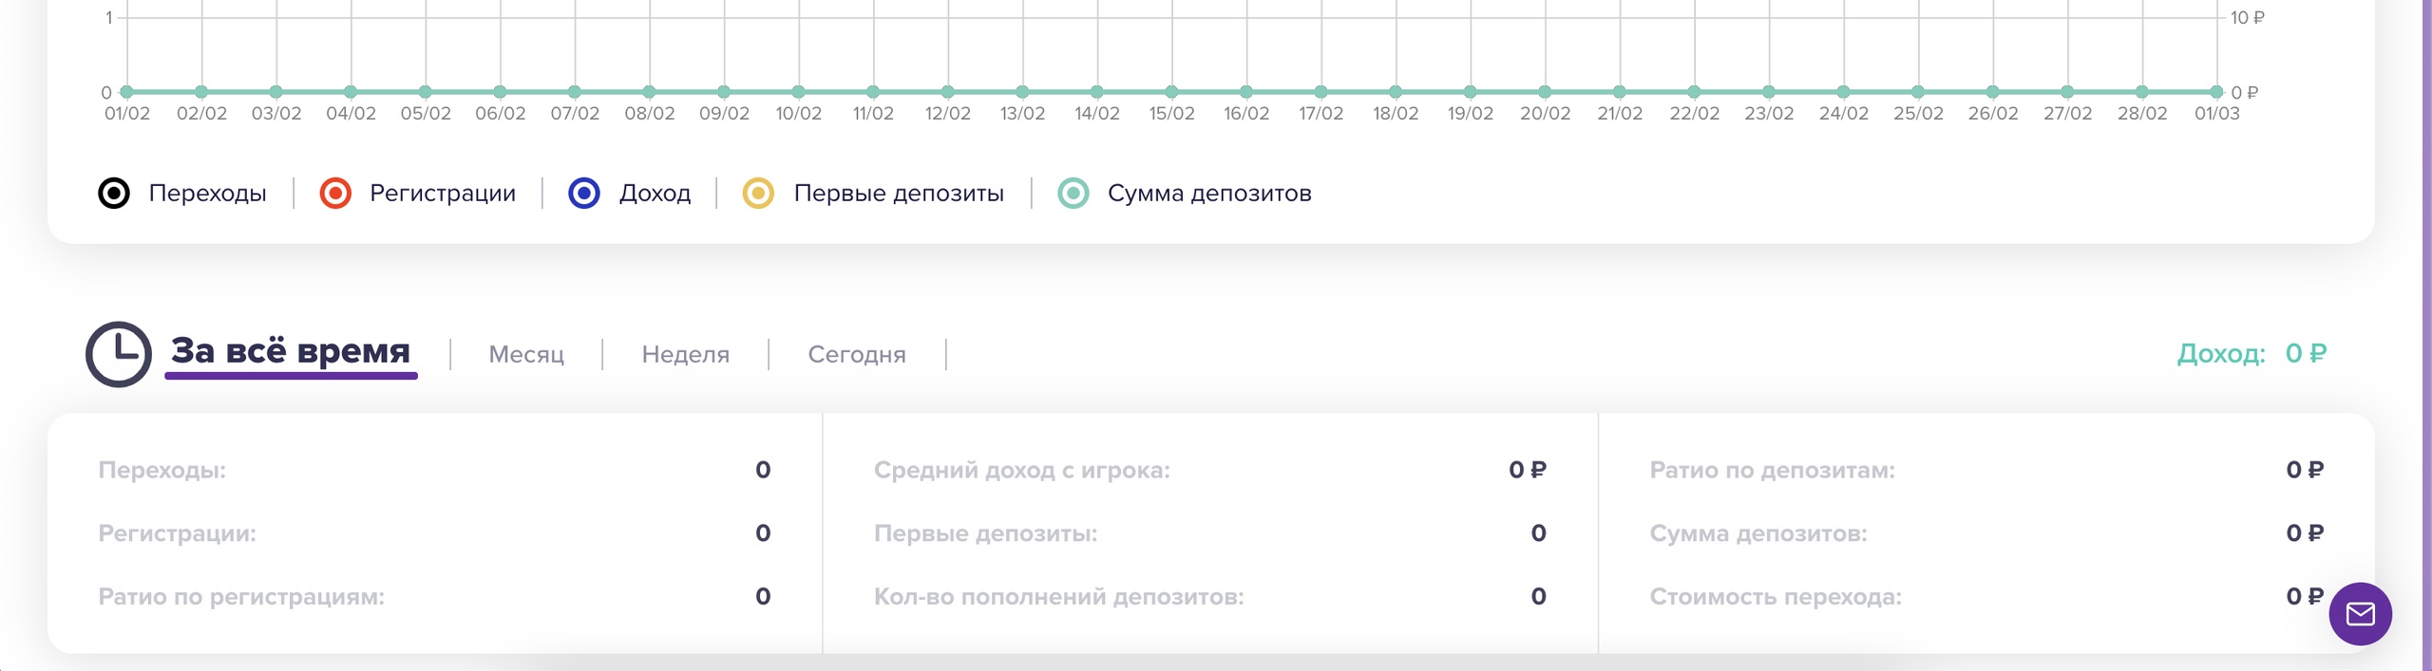The width and height of the screenshot is (2432, 671).
Task: Click the purple mail chat icon
Action: pyautogui.click(x=2360, y=614)
